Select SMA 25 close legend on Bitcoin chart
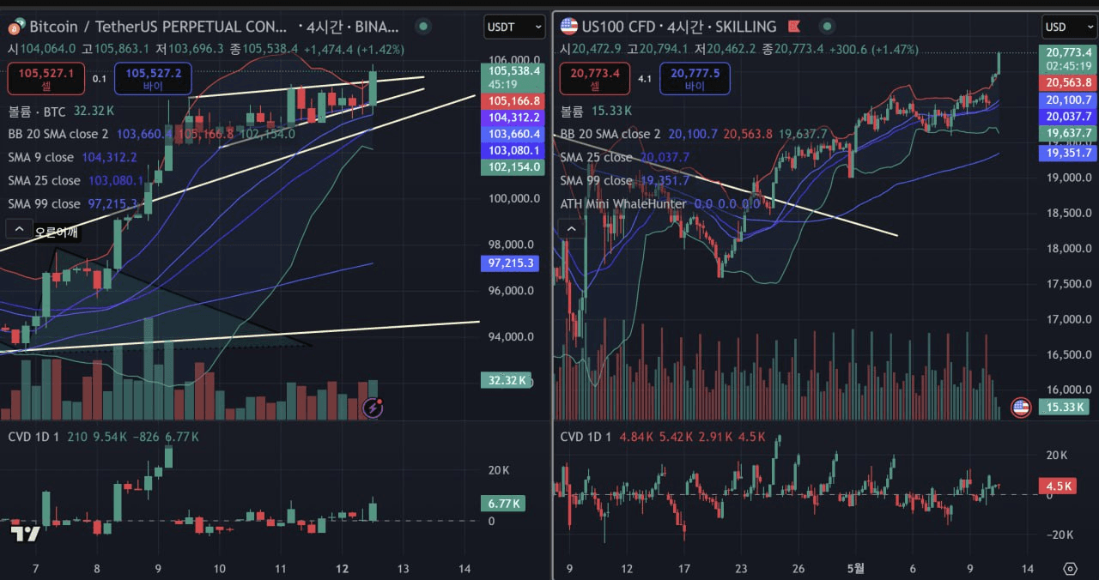Viewport: 1099px width, 580px height. 44,180
